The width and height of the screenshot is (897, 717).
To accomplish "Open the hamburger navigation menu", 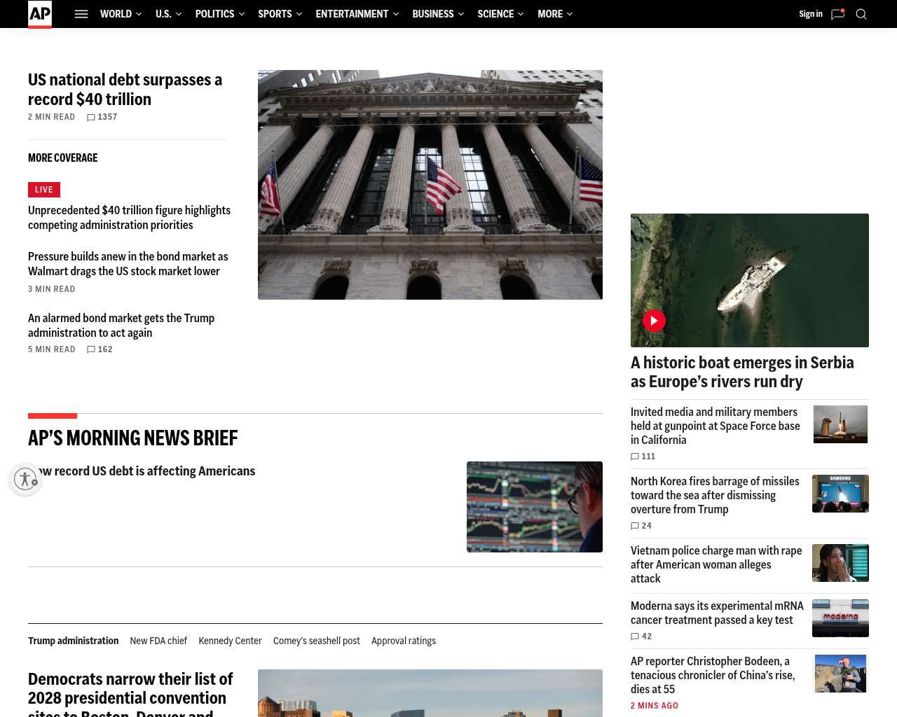I will pos(81,14).
